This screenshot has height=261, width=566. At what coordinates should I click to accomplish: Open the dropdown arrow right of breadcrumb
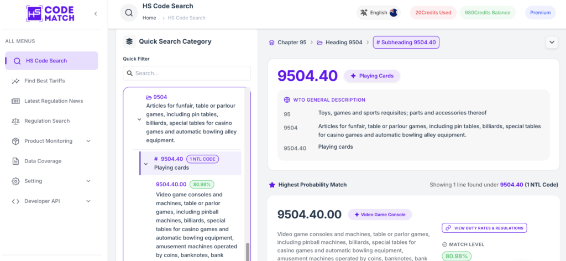(552, 42)
